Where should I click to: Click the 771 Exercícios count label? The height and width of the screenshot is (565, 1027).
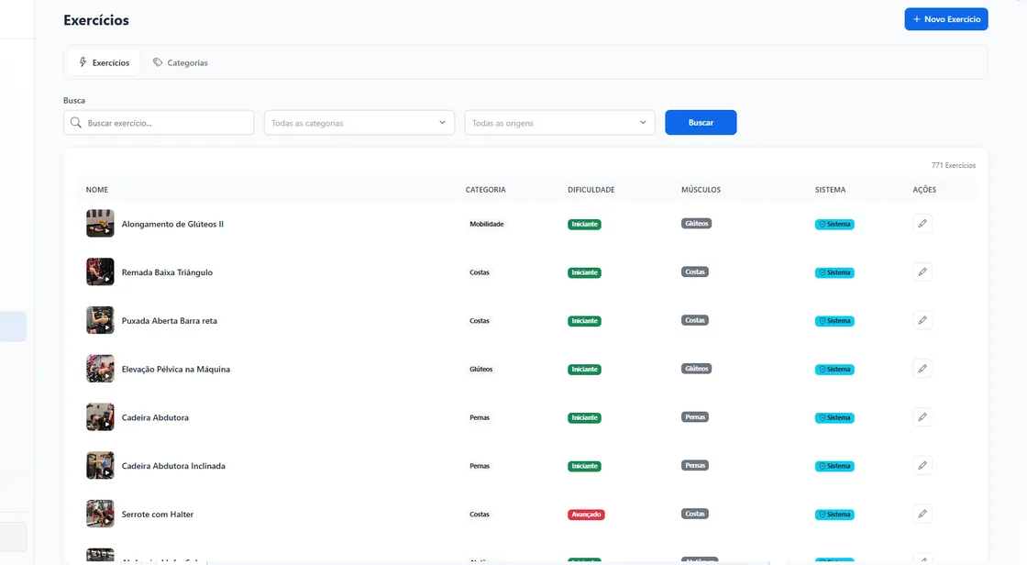(x=954, y=165)
